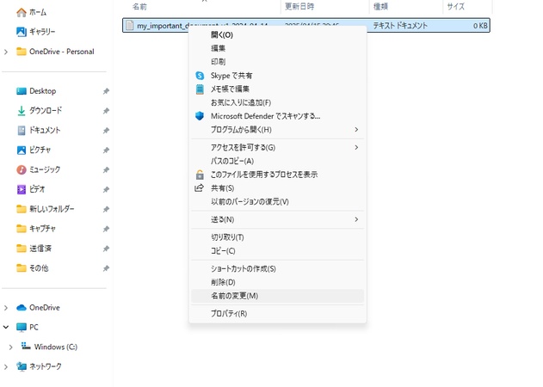Click the lock icon for file processes
The height and width of the screenshot is (387, 543).
200,175
